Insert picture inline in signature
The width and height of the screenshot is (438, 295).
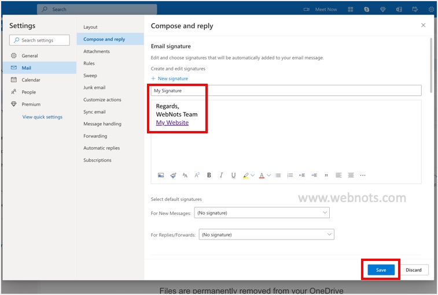click(161, 175)
